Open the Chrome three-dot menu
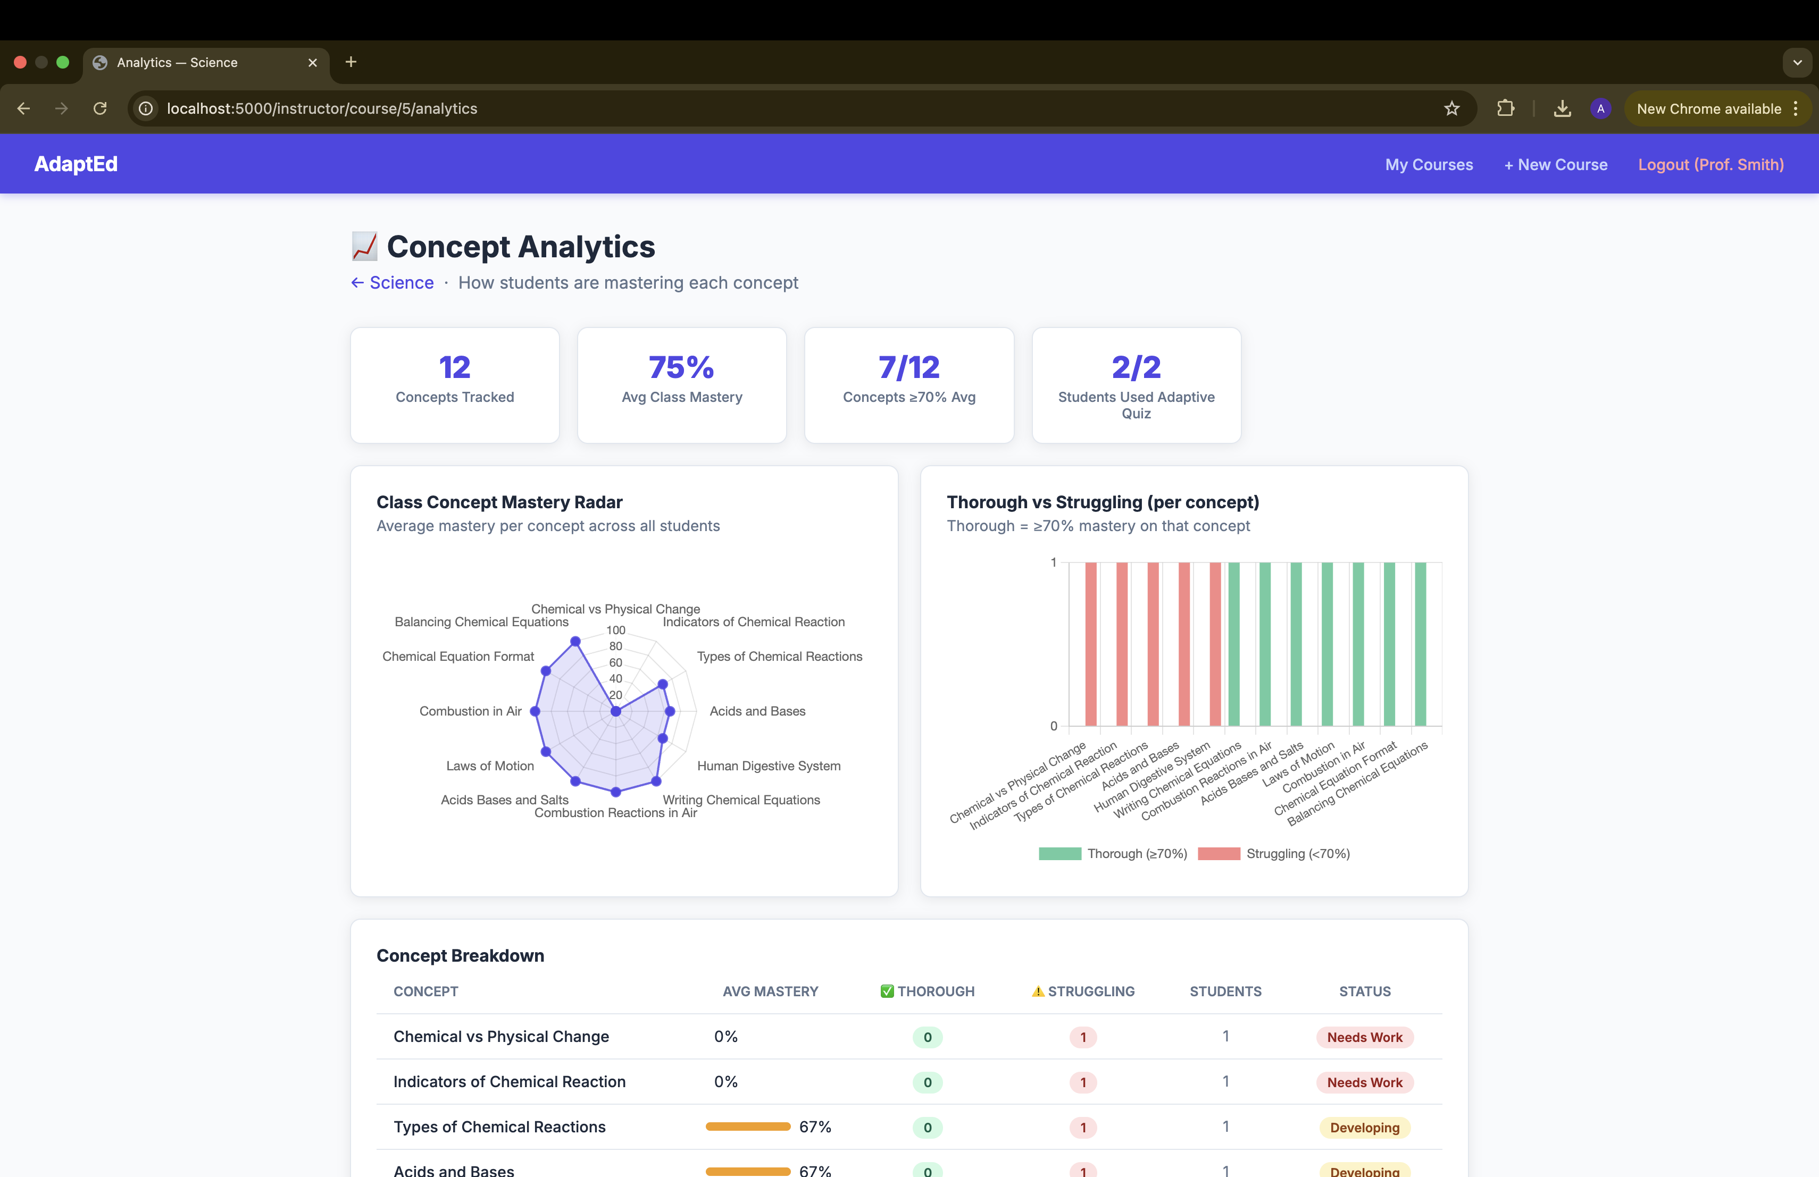Viewport: 1819px width, 1177px height. [x=1795, y=108]
